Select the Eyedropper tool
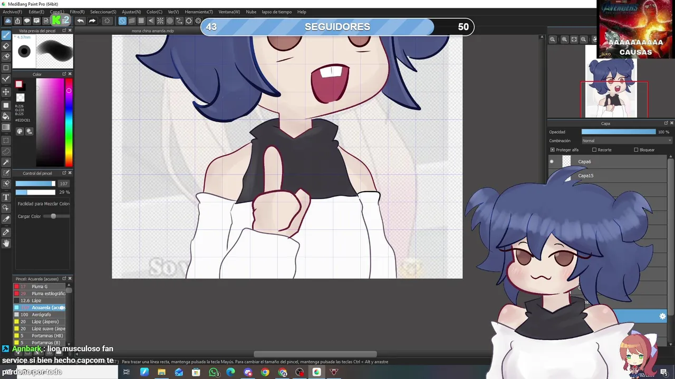The image size is (675, 379). 6,232
